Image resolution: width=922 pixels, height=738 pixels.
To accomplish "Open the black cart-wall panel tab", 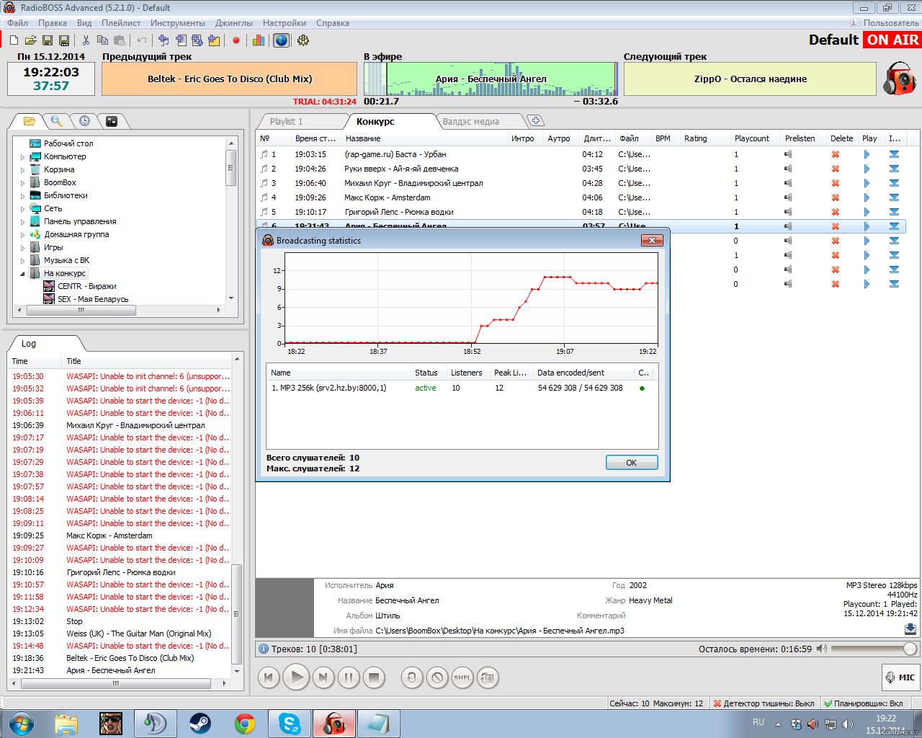I will tap(112, 121).
